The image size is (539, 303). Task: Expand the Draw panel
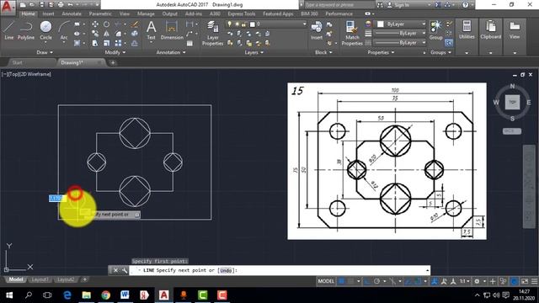(45, 52)
